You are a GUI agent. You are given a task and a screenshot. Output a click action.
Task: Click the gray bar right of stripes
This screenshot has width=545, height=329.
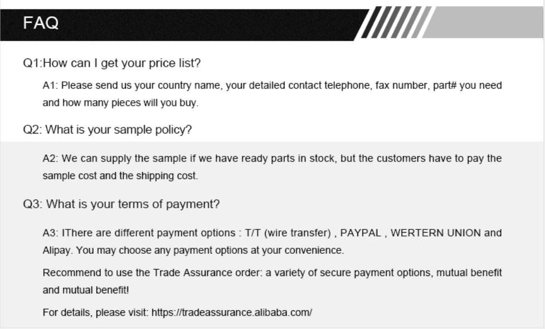pyautogui.click(x=485, y=23)
